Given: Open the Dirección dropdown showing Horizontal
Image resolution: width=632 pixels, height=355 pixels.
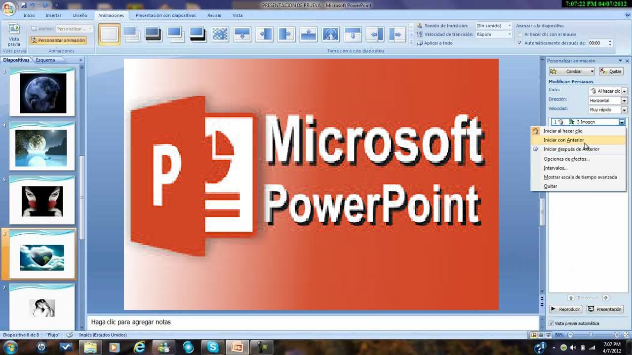Looking at the screenshot, I should click(x=624, y=101).
